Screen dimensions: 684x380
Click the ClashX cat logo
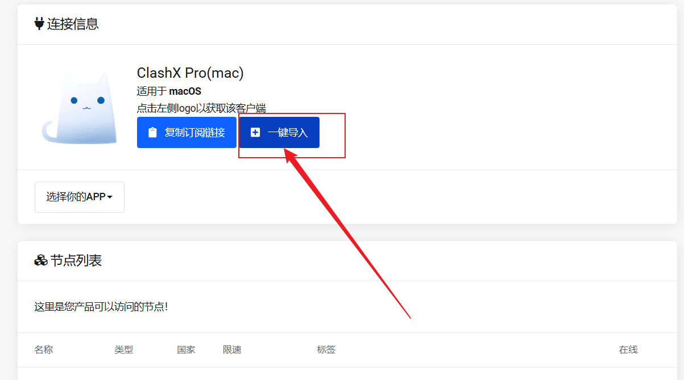pyautogui.click(x=80, y=108)
